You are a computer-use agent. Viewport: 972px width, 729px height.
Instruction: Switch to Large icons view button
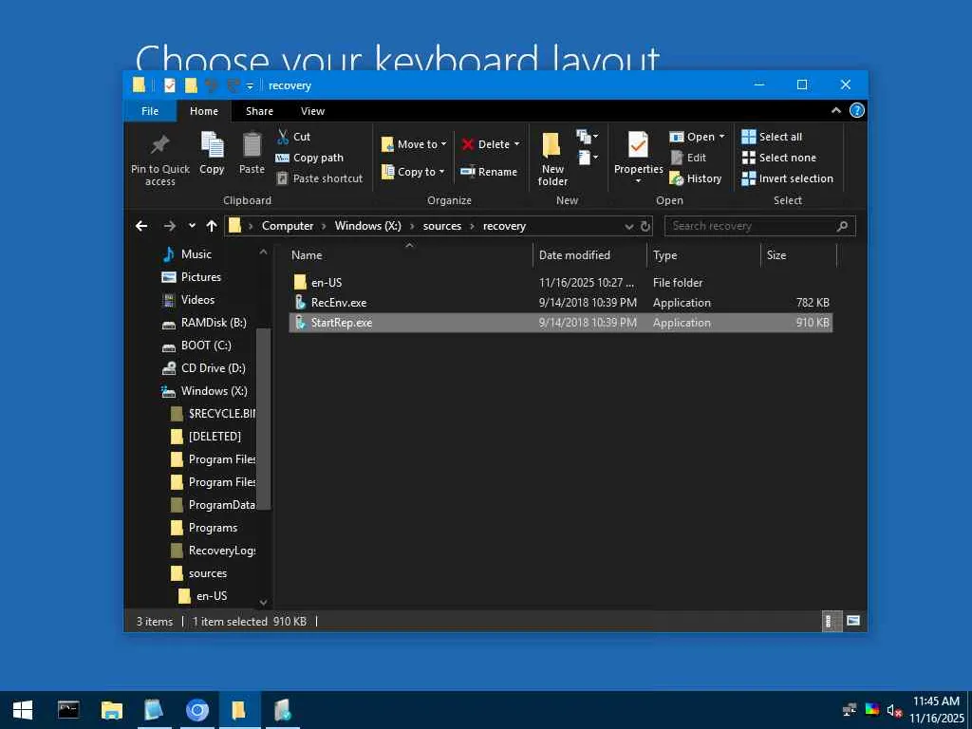(x=853, y=621)
